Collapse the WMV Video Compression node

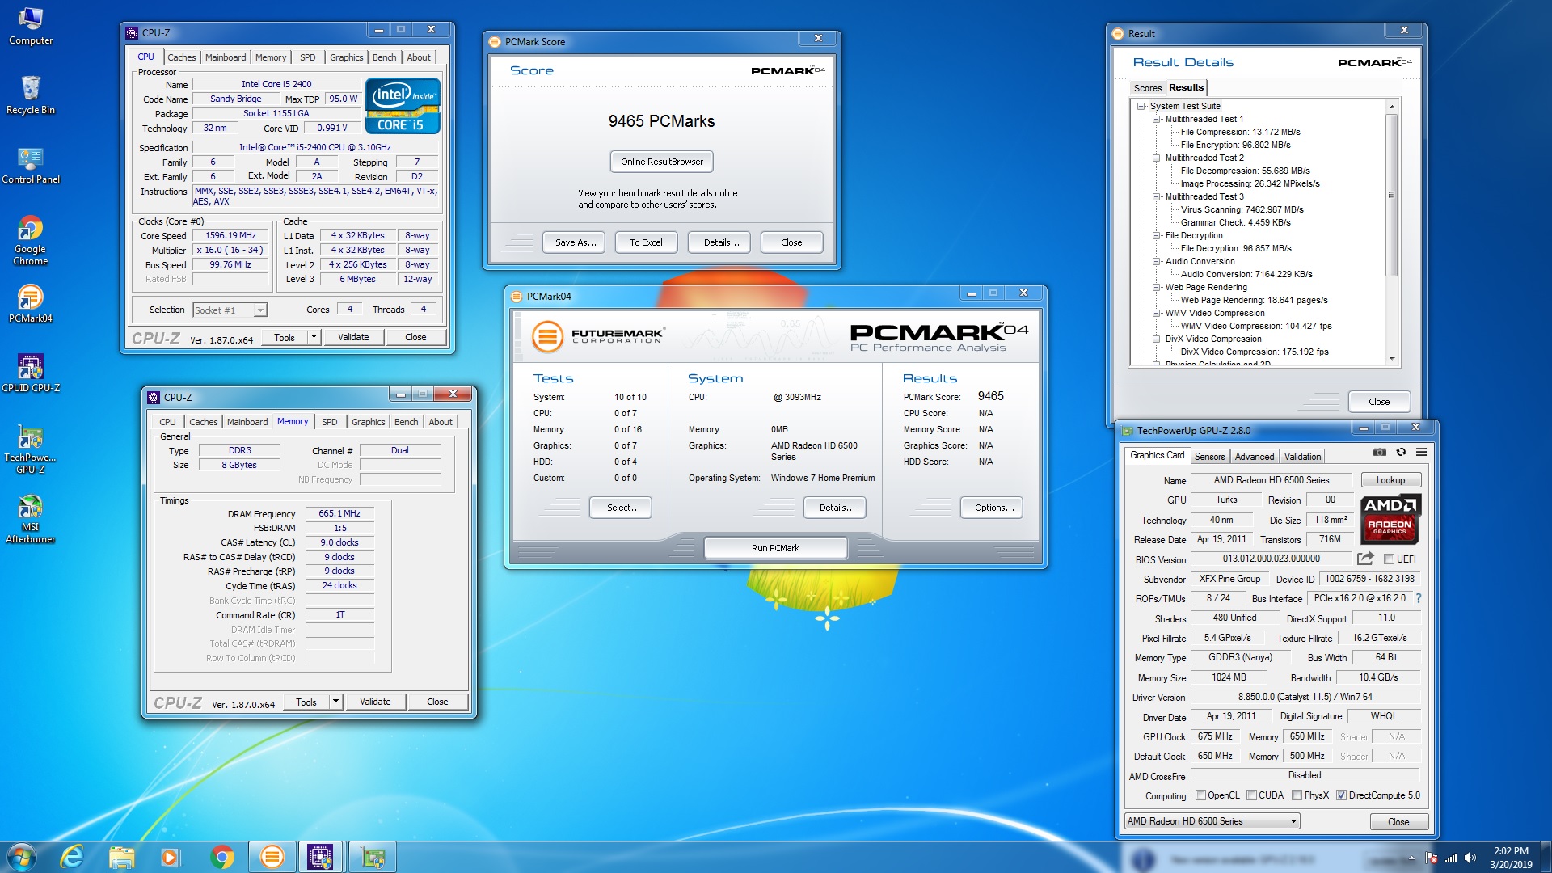point(1157,313)
